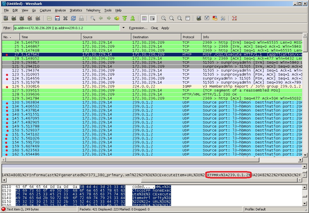Open the coloring rules icon
The image size is (309, 213).
click(x=215, y=18)
